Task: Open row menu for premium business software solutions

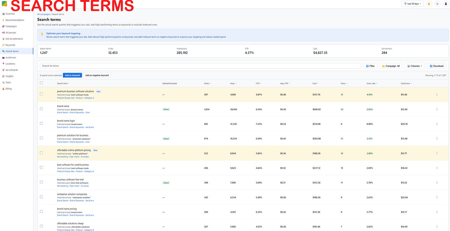Action: 437,95
